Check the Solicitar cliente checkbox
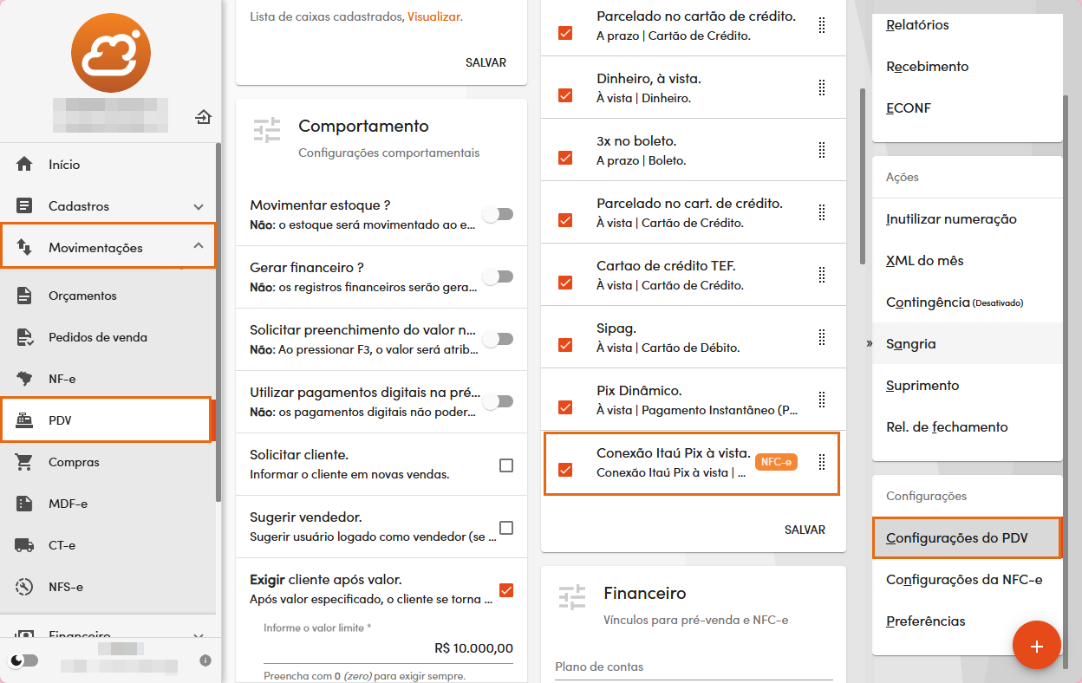Viewport: 1082px width, 683px height. click(x=506, y=465)
